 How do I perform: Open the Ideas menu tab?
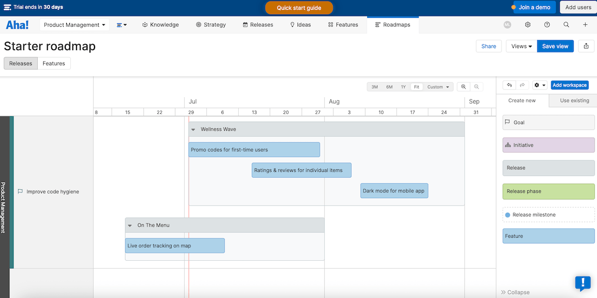pyautogui.click(x=300, y=25)
